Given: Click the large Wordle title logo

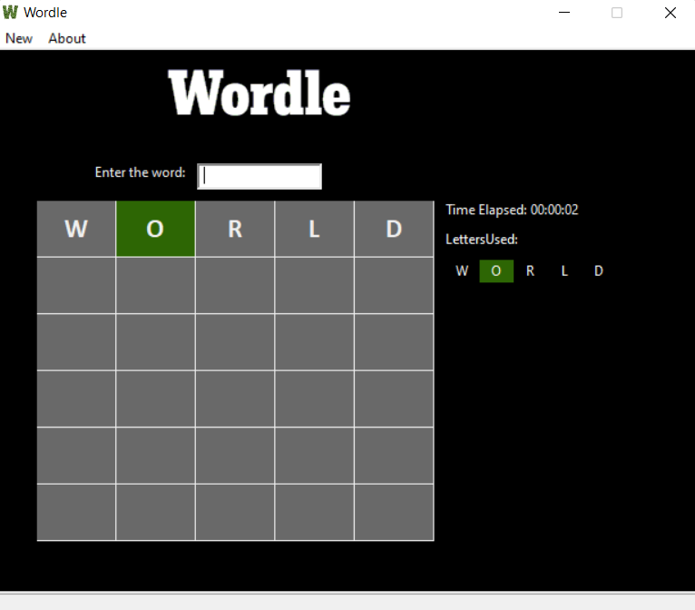Looking at the screenshot, I should pos(259,93).
